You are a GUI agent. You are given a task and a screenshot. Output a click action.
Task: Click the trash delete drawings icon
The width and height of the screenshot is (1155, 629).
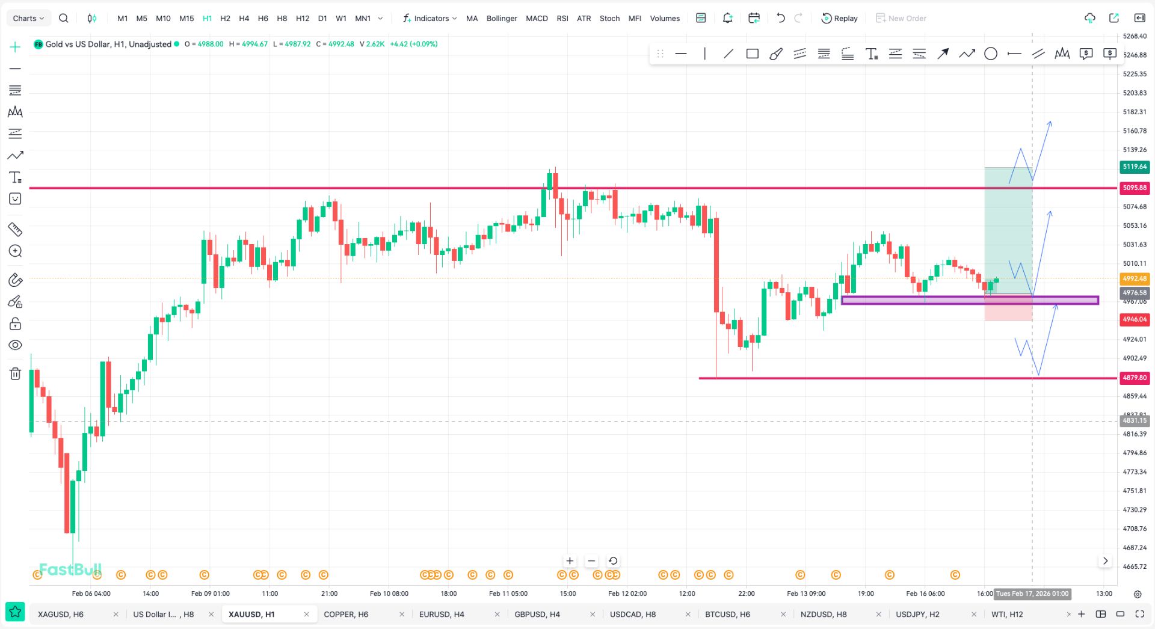(x=15, y=373)
